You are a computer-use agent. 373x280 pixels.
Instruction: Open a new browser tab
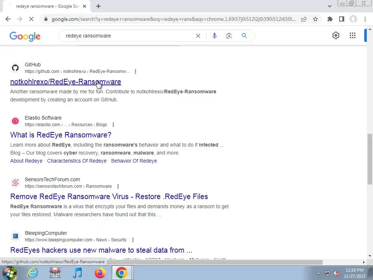tap(98, 7)
